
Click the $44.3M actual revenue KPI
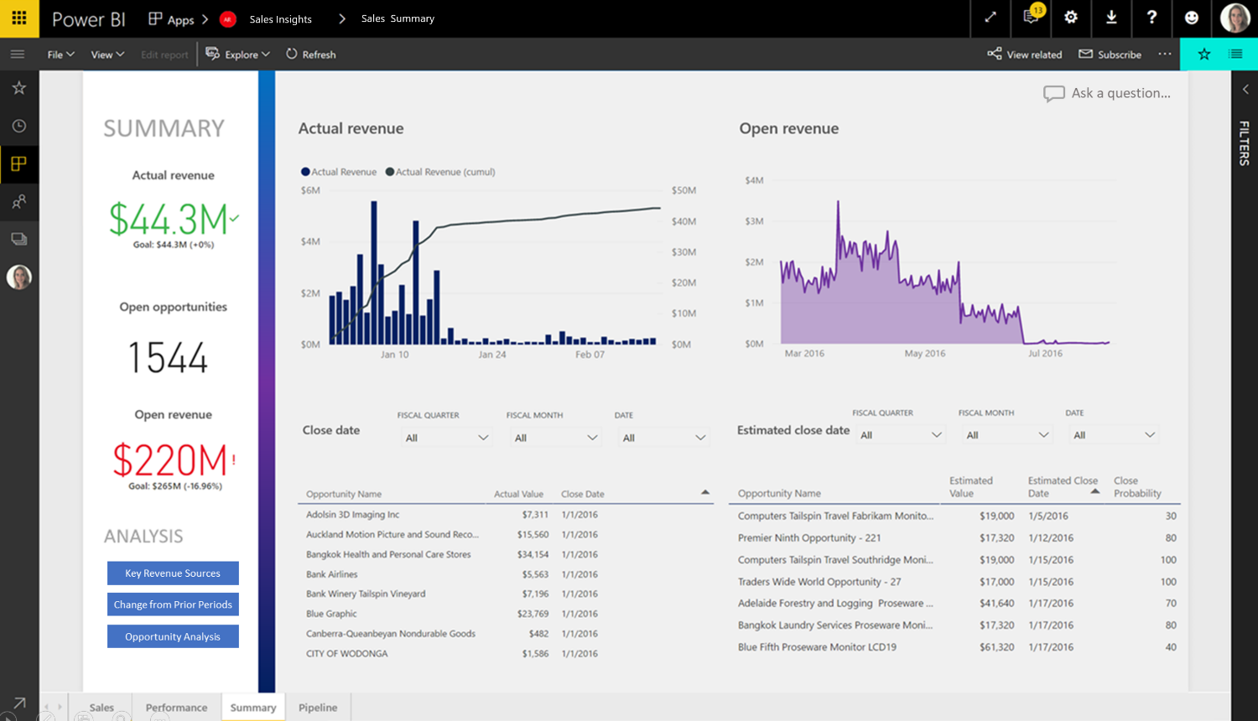click(173, 220)
